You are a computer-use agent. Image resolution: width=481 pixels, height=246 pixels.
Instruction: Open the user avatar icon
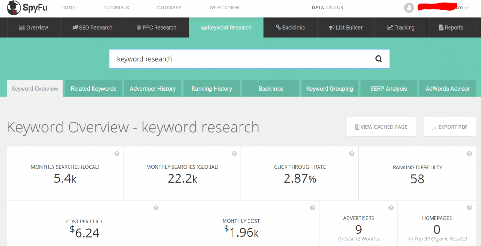tap(409, 8)
